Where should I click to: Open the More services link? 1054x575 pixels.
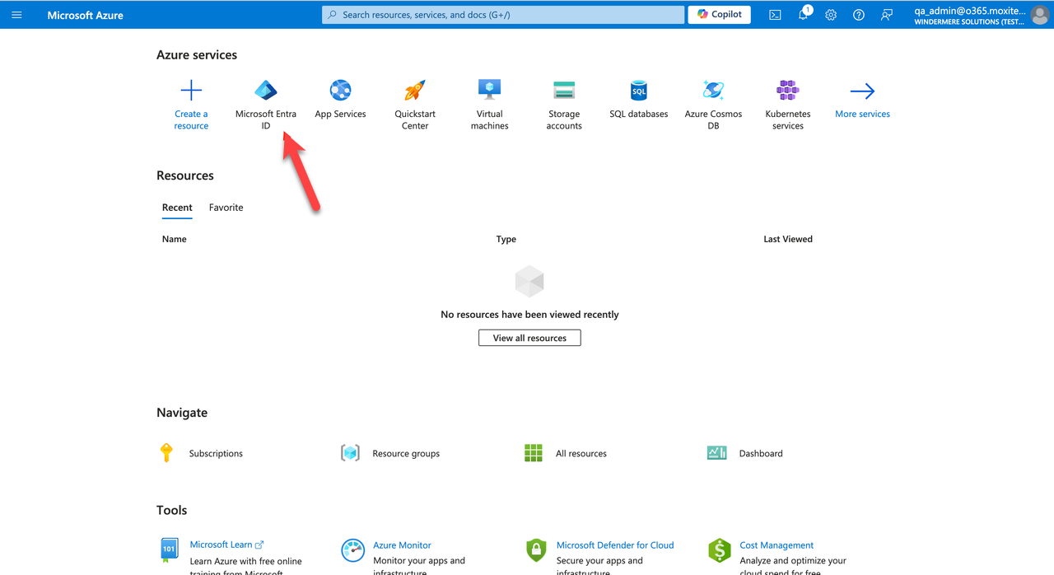coord(862,114)
